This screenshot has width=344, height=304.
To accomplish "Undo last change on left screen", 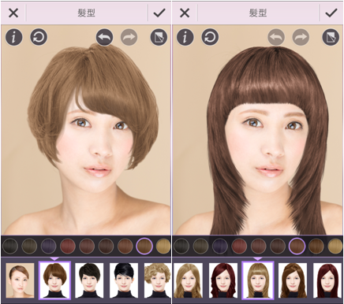I will tap(105, 37).
